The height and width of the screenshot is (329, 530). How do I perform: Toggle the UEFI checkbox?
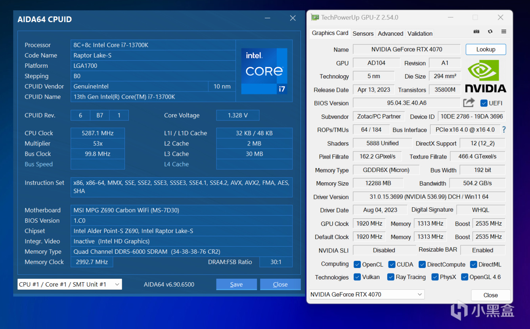point(484,103)
